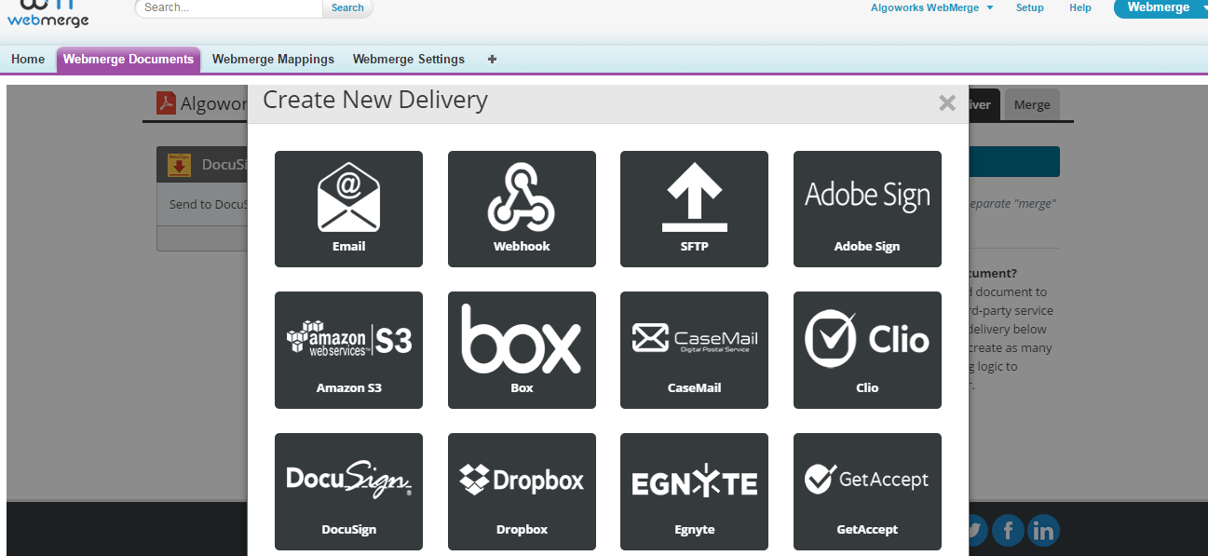Open the Setup link

1029,7
